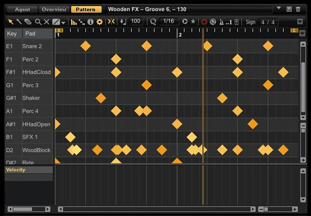The image size is (311, 216).
Task: Enable the red Record button
Action: pos(204,22)
